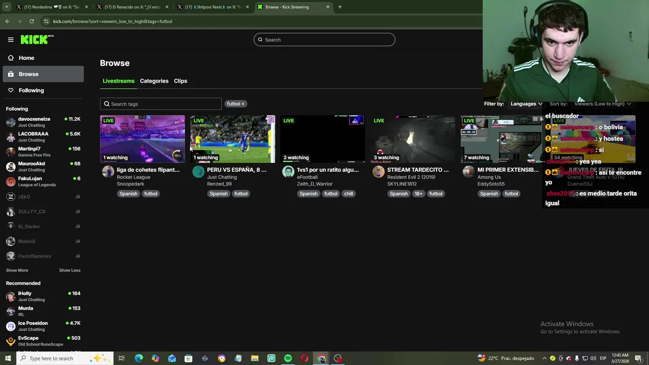The height and width of the screenshot is (365, 649).
Task: Click Show Less in following list
Action: point(69,270)
